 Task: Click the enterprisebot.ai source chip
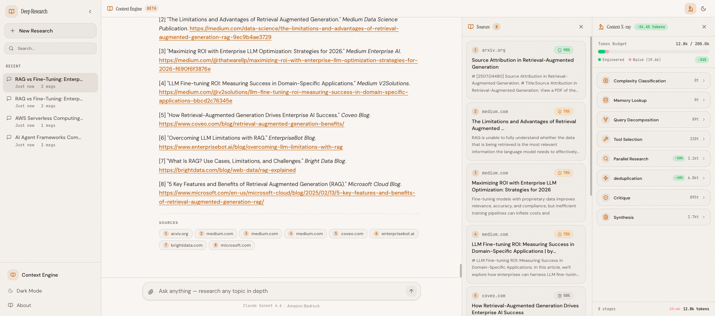point(394,234)
